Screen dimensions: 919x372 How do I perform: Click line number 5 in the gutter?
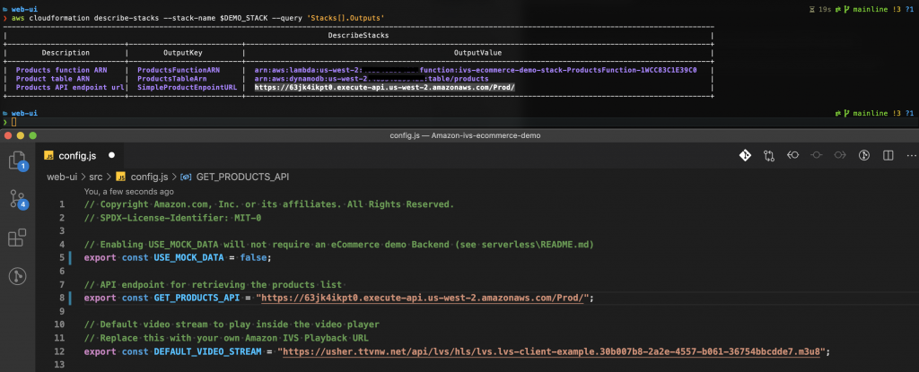(x=62, y=257)
